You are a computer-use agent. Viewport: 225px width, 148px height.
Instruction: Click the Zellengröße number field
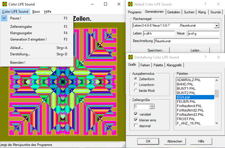pos(142,106)
